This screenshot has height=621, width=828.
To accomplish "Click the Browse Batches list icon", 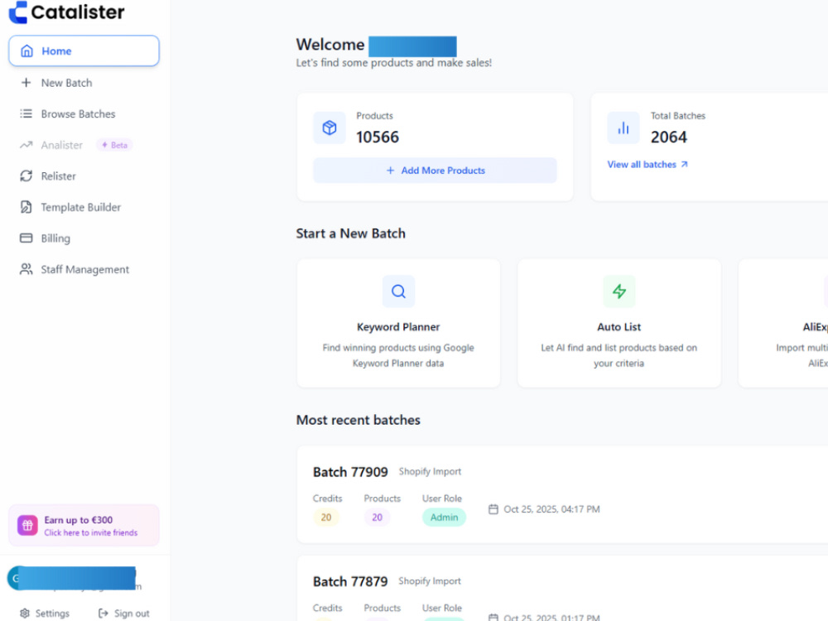I will [x=26, y=113].
